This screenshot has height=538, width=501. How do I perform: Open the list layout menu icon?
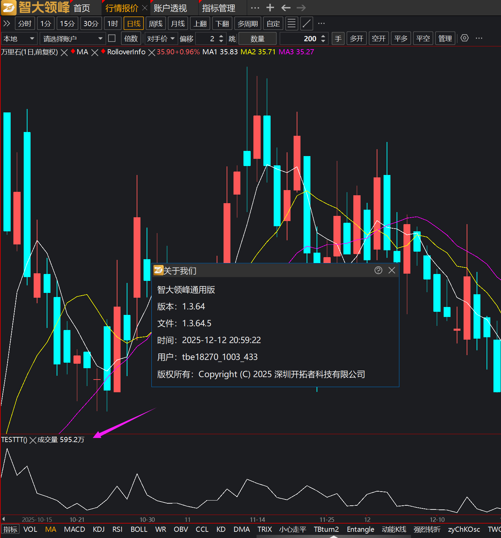[x=291, y=24]
